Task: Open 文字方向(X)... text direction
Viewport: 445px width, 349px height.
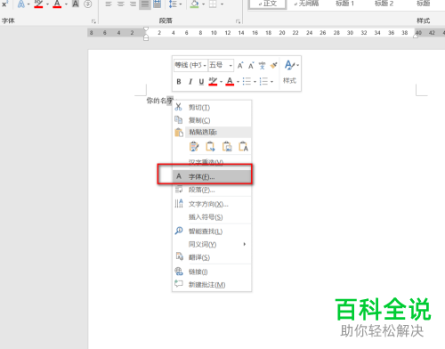Action: 212,204
